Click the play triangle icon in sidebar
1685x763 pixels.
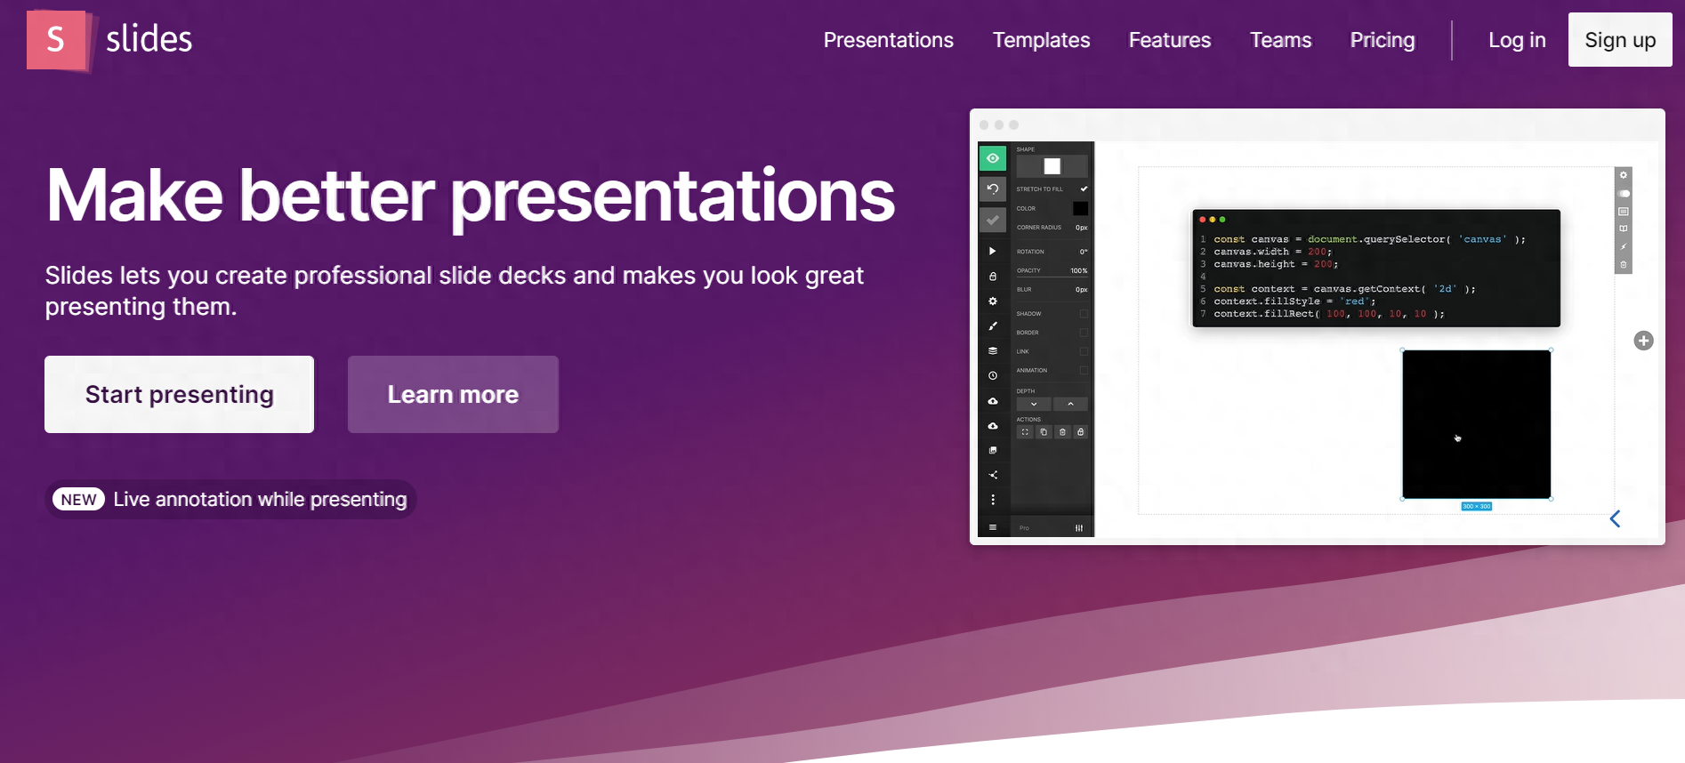993,252
